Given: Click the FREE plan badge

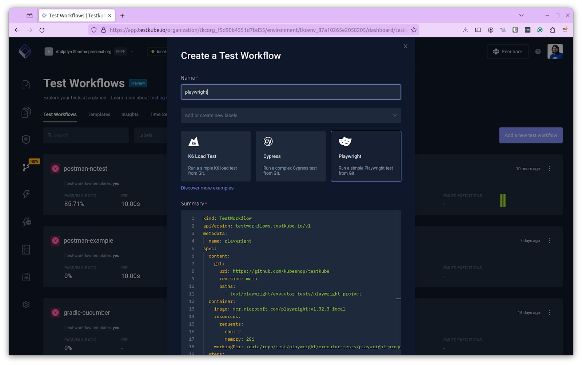Looking at the screenshot, I should tap(120, 52).
